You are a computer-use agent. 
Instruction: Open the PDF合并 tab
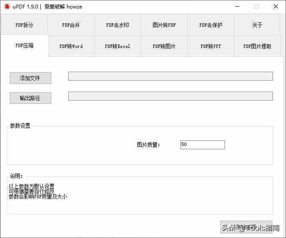[71, 25]
